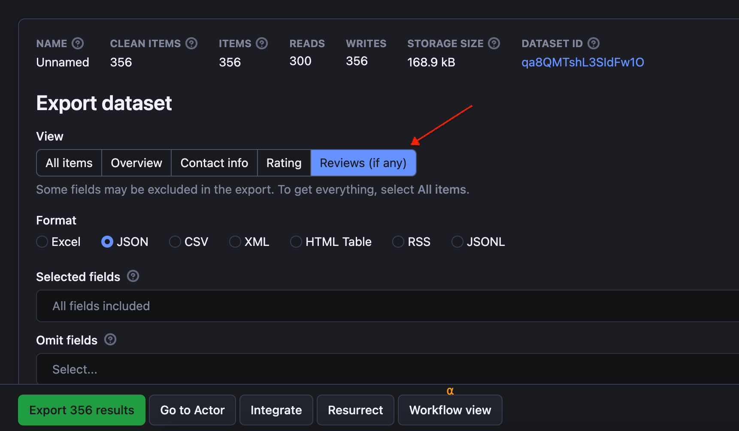This screenshot has width=739, height=431.
Task: Switch to the All items view
Action: pyautogui.click(x=69, y=163)
